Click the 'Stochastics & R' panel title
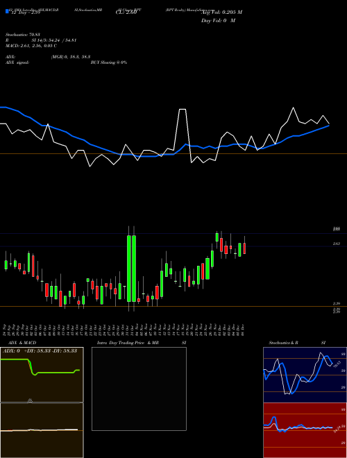 click(284, 343)
